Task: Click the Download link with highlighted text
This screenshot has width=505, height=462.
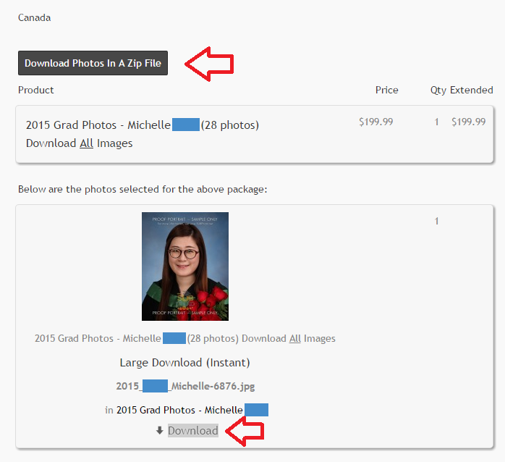Action: point(193,431)
